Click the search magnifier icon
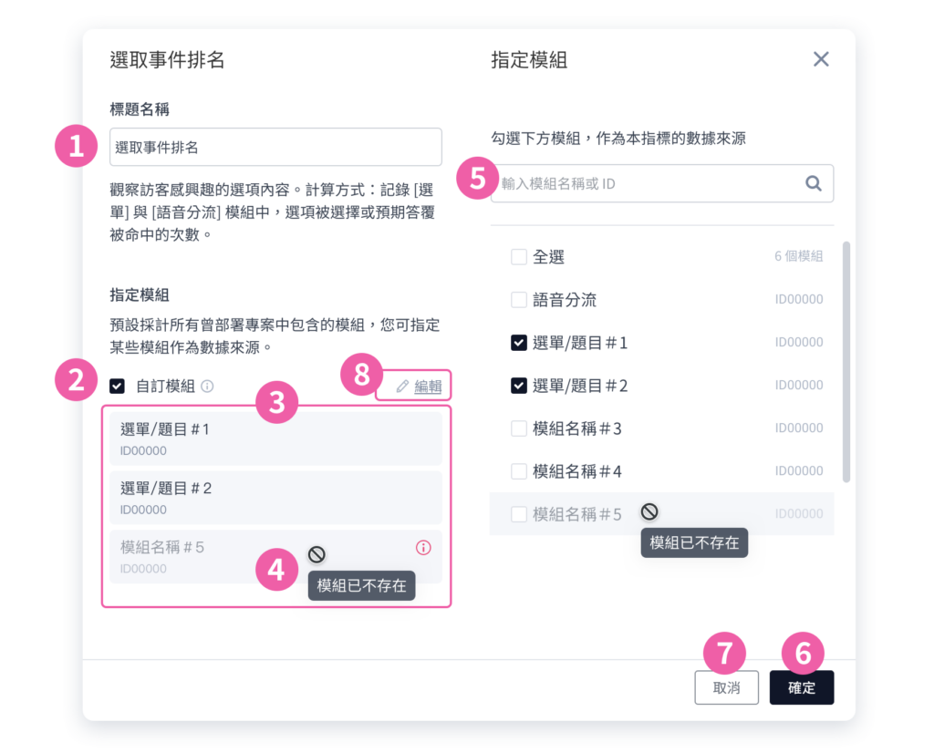 pyautogui.click(x=813, y=183)
